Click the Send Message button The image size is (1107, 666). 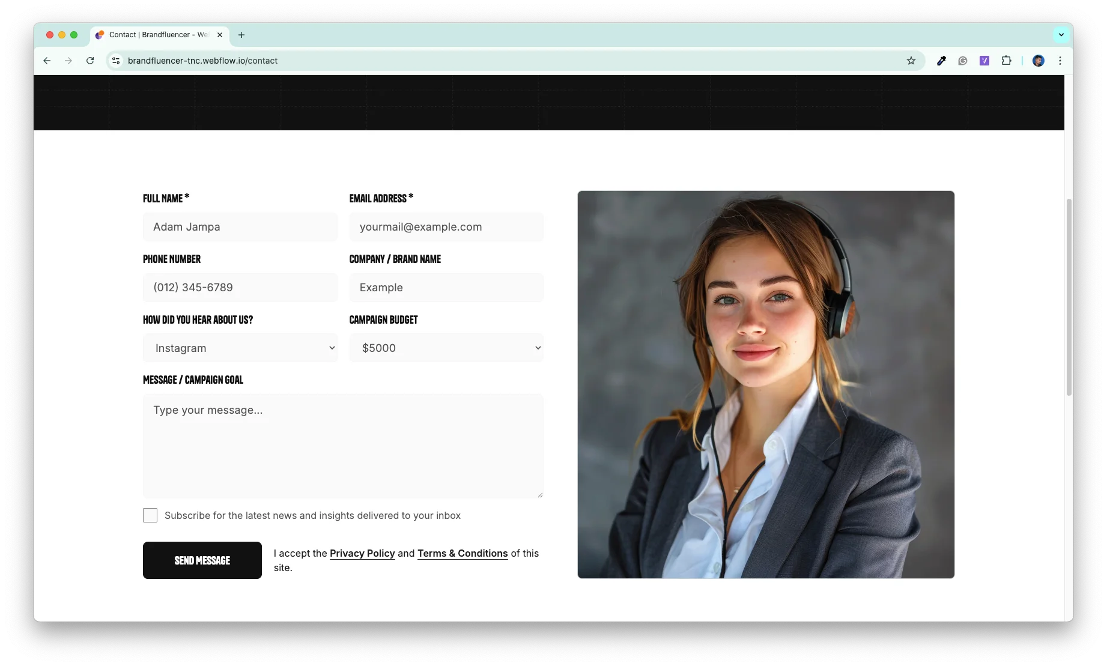click(202, 560)
